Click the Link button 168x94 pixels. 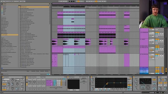(2, 1)
